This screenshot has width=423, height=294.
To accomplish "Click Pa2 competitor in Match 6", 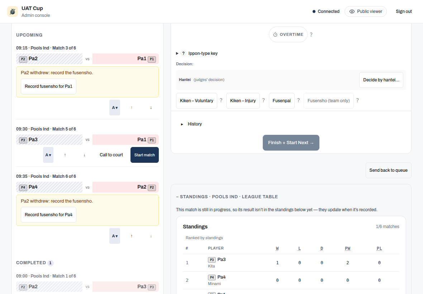I will point(125,187).
